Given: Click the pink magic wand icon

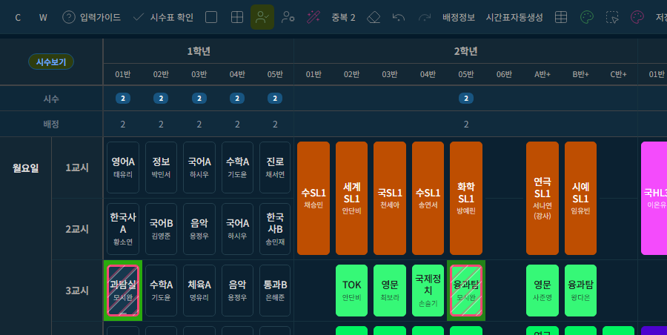Looking at the screenshot, I should tap(313, 17).
